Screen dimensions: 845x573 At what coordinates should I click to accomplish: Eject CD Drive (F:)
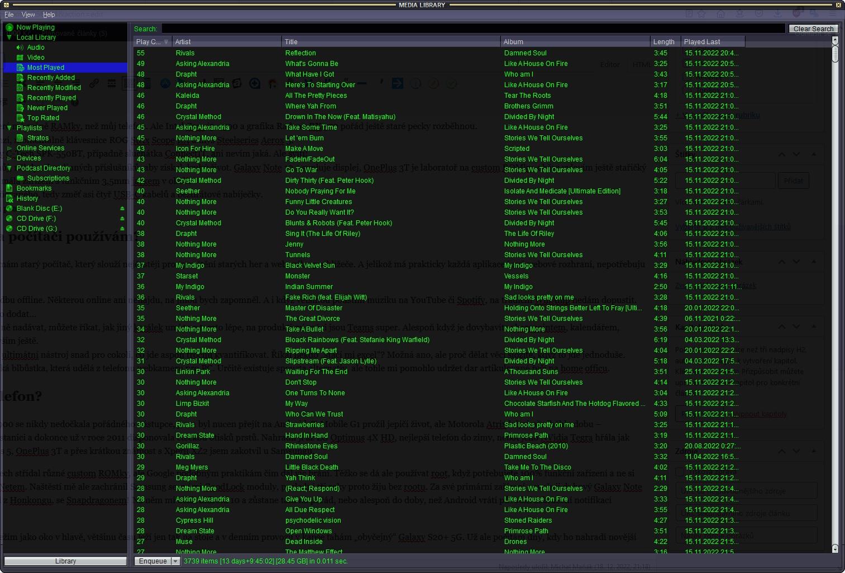tap(122, 218)
